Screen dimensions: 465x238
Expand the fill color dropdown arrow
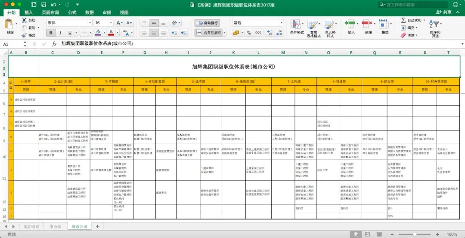[x=104, y=33]
